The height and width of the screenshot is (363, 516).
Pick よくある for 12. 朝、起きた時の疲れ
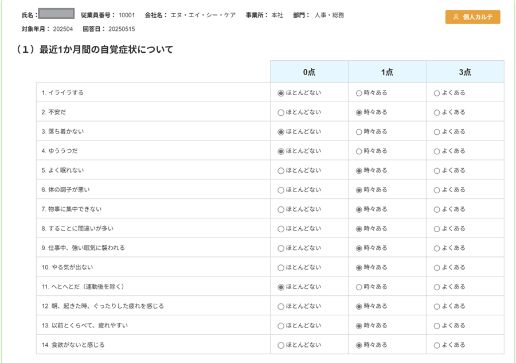coord(437,306)
